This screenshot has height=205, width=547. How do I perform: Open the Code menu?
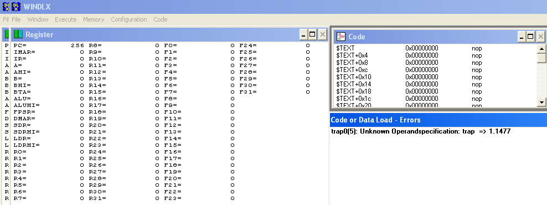pos(161,19)
